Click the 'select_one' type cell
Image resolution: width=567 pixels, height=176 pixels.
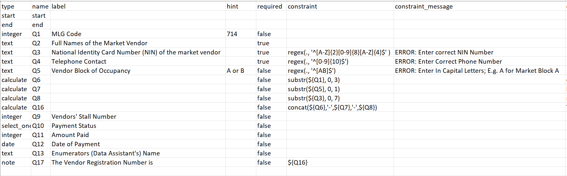click(16, 126)
